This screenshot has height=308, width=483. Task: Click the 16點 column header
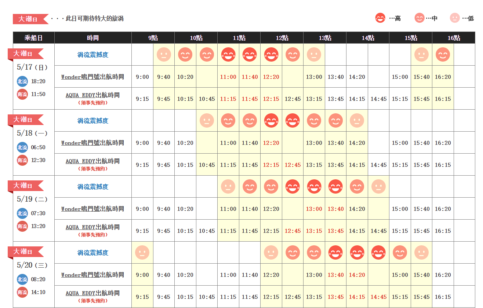[454, 38]
